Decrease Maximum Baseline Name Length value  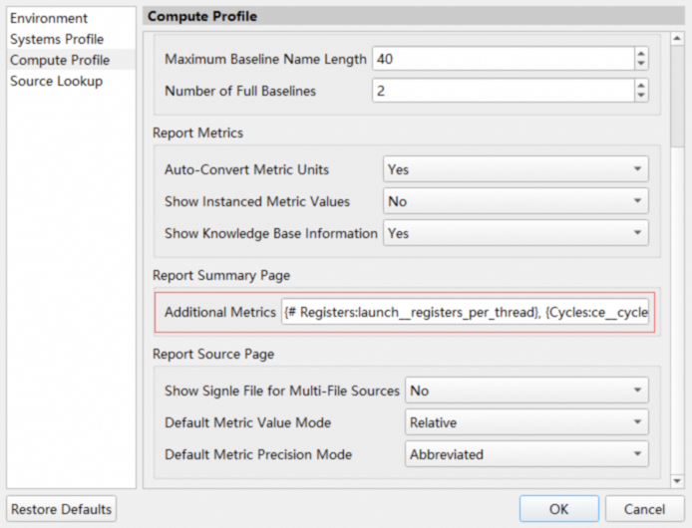pos(640,65)
